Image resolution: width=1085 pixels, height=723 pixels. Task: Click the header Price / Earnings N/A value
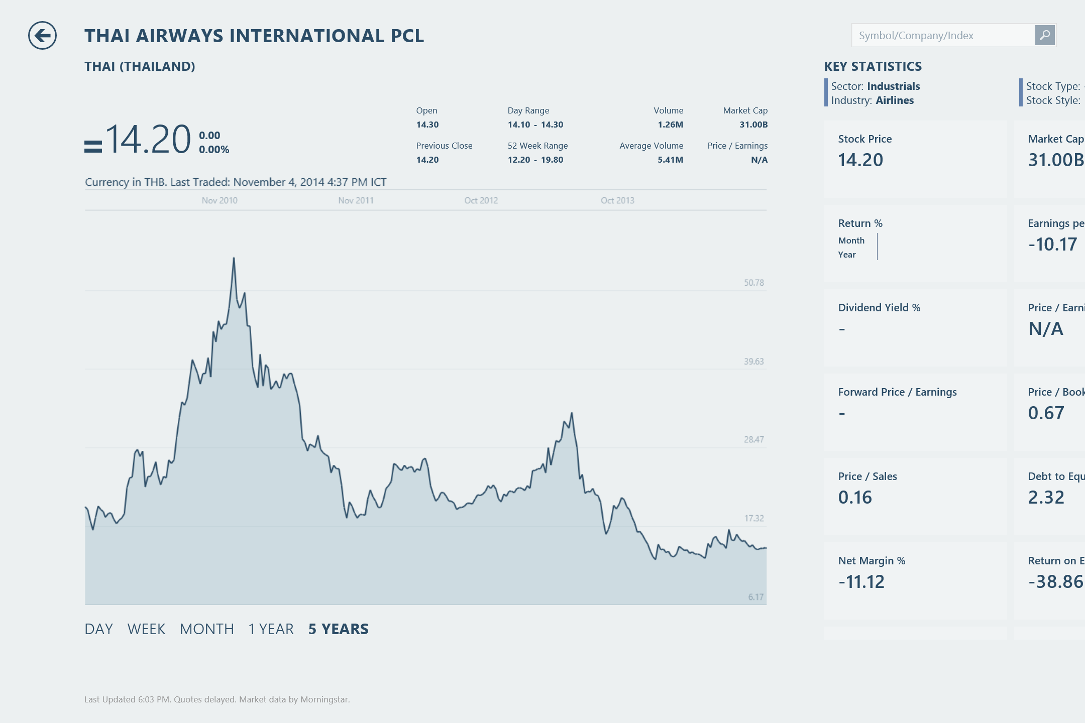(759, 160)
